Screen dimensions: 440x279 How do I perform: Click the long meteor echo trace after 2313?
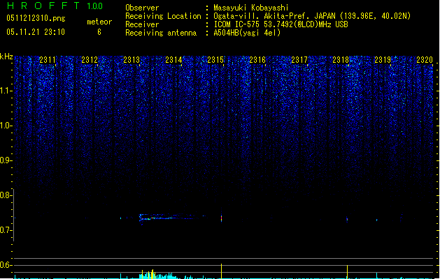(x=169, y=218)
